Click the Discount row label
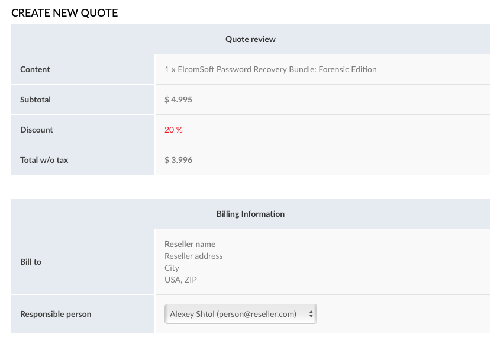The height and width of the screenshot is (340, 500). pyautogui.click(x=37, y=130)
